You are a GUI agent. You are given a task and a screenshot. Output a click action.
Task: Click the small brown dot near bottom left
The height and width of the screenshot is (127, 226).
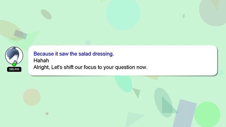pyautogui.click(x=47, y=114)
